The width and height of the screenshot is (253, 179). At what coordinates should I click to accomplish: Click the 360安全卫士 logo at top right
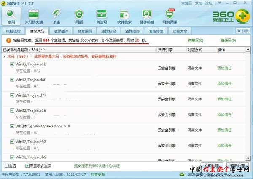(x=231, y=16)
